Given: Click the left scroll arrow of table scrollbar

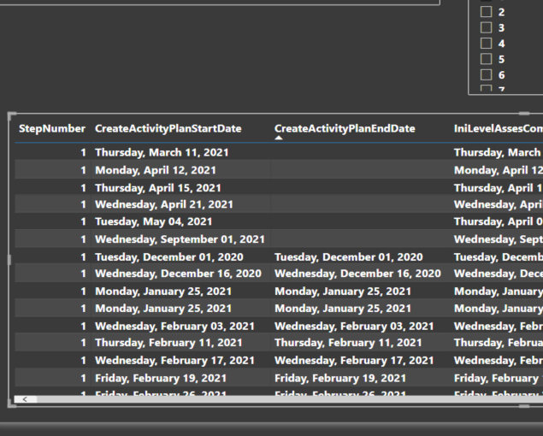Looking at the screenshot, I should [x=25, y=399].
